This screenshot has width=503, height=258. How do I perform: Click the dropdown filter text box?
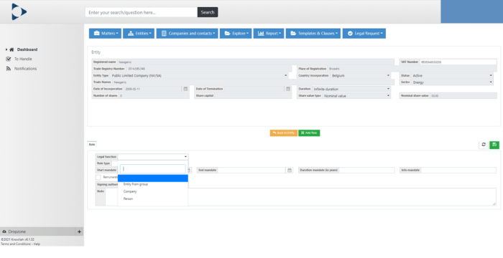pos(152,169)
